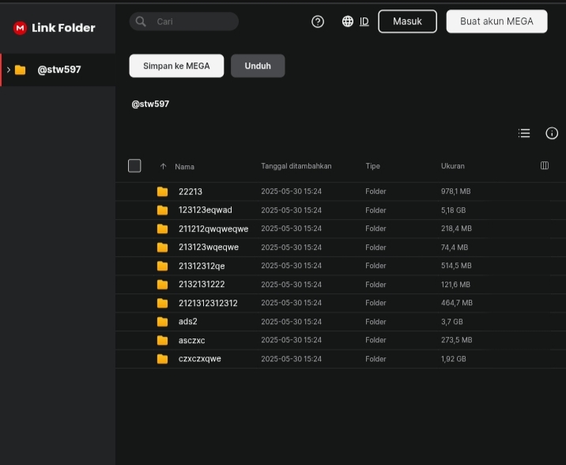The image size is (566, 465).
Task: Click Folder type in the asczxc row
Action: 375,340
